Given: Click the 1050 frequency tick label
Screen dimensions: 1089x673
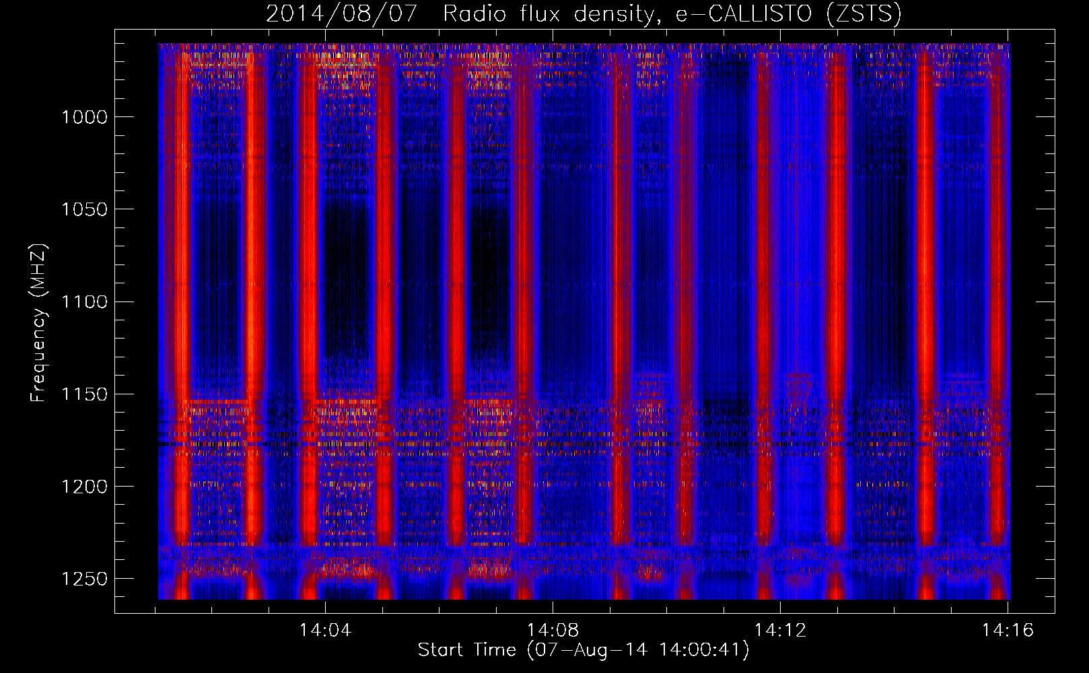Looking at the screenshot, I should 84,210.
